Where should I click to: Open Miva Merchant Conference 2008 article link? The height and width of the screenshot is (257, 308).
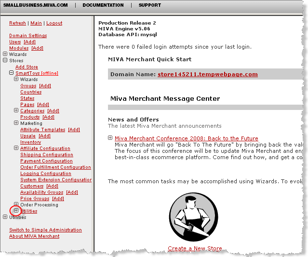[x=187, y=138]
